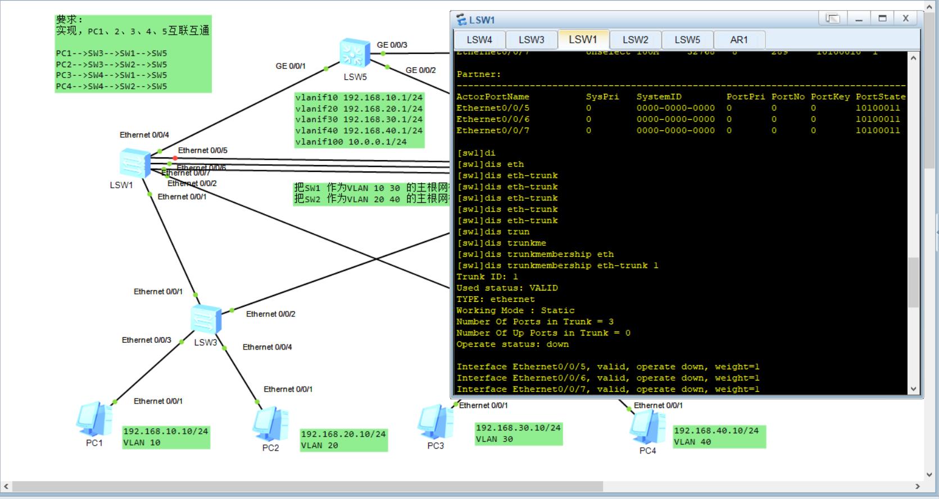Select the PC4 computer icon
This screenshot has height=499, width=939.
tap(647, 427)
